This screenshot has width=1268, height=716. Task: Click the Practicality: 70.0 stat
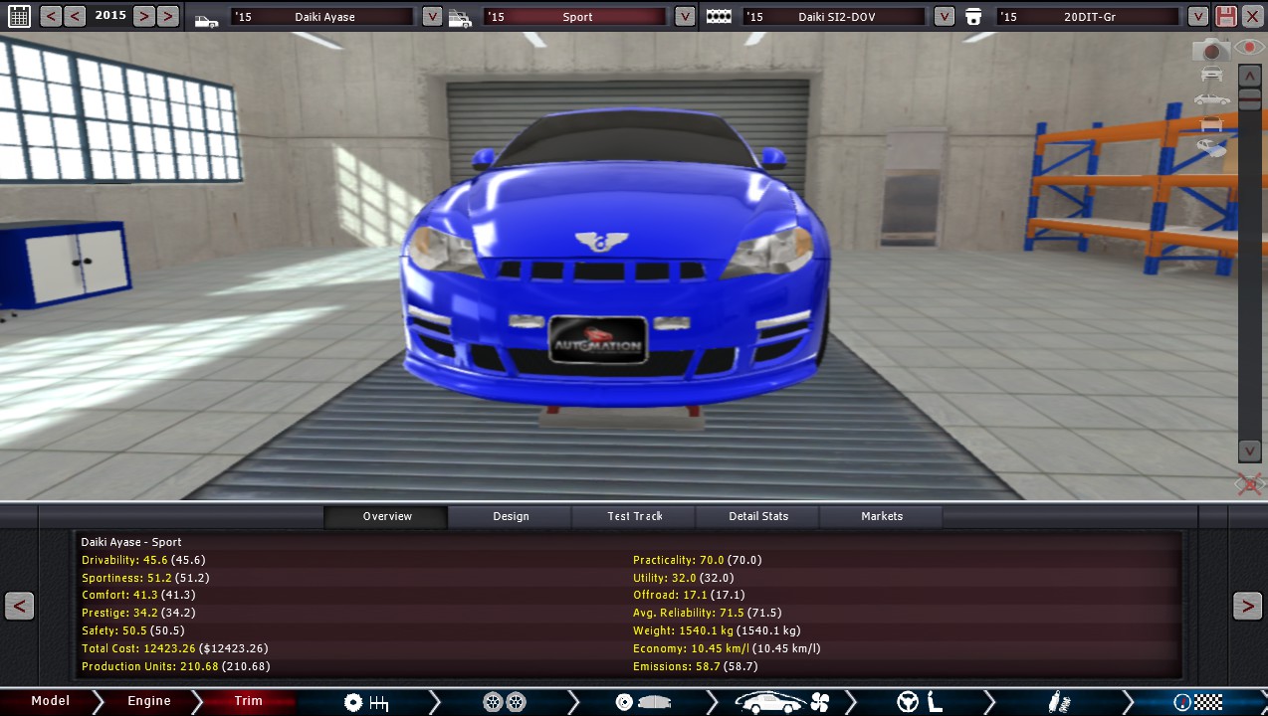pos(698,560)
